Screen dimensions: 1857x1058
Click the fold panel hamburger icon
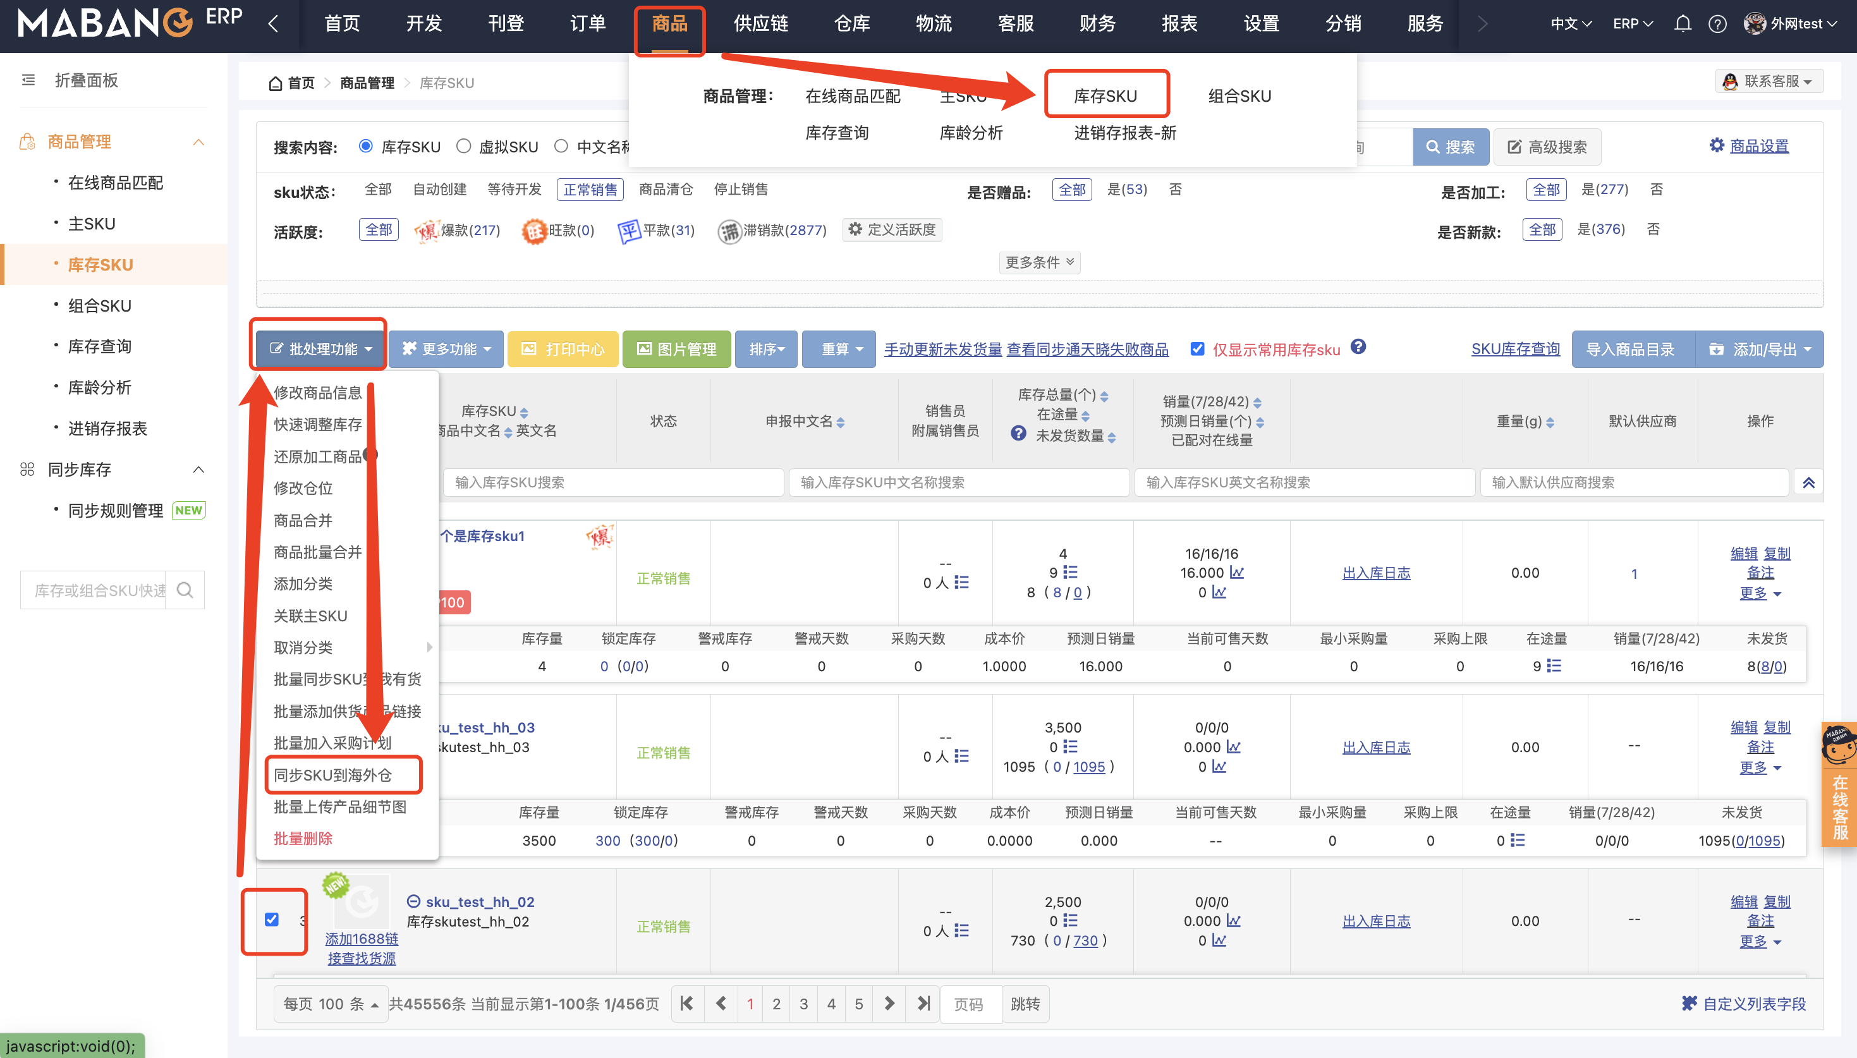[28, 80]
